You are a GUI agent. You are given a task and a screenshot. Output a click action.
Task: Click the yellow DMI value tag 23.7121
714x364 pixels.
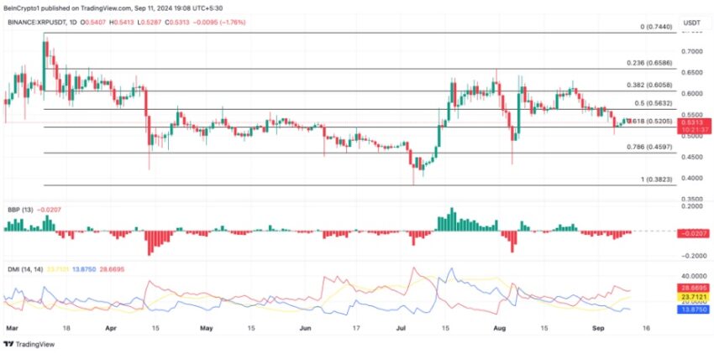click(x=695, y=296)
